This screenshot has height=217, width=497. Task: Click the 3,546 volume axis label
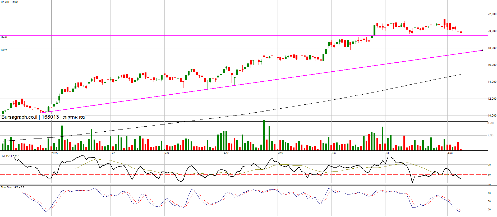491,123
